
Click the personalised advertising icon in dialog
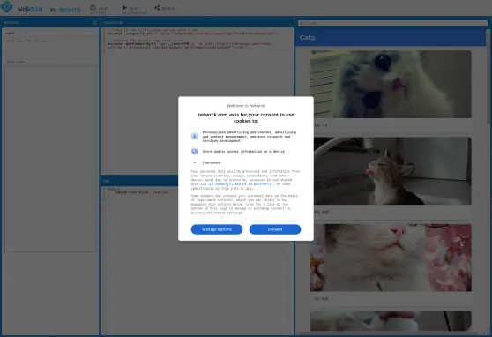point(195,136)
